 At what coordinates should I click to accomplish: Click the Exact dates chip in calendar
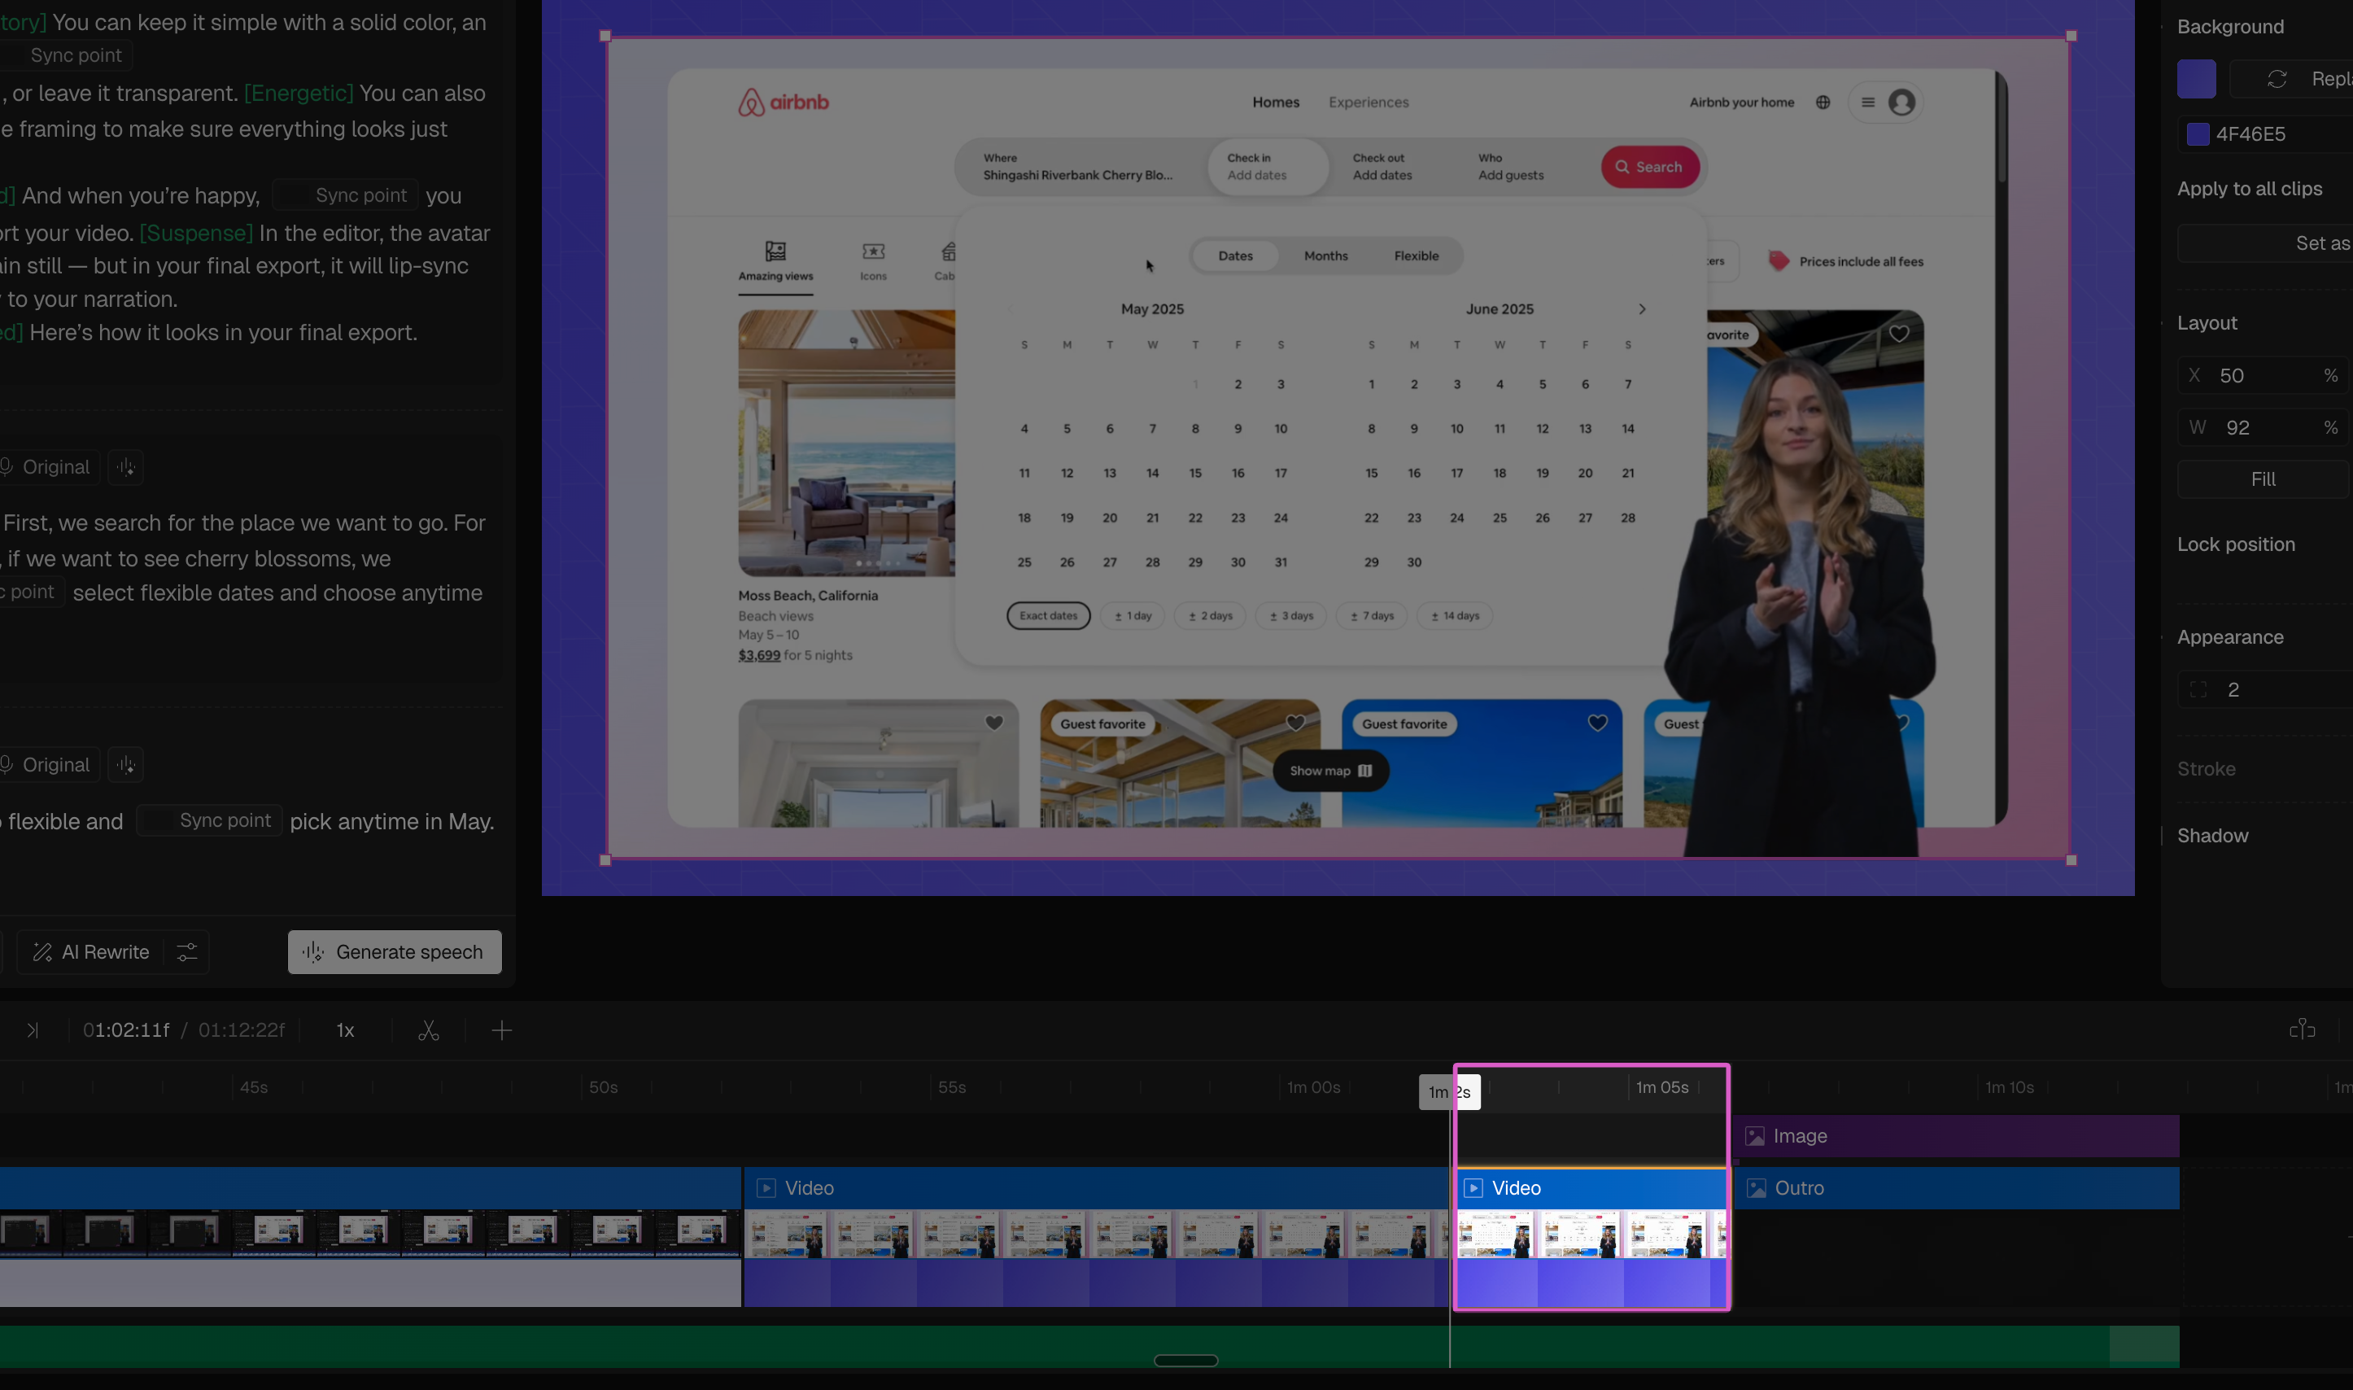[x=1048, y=615]
